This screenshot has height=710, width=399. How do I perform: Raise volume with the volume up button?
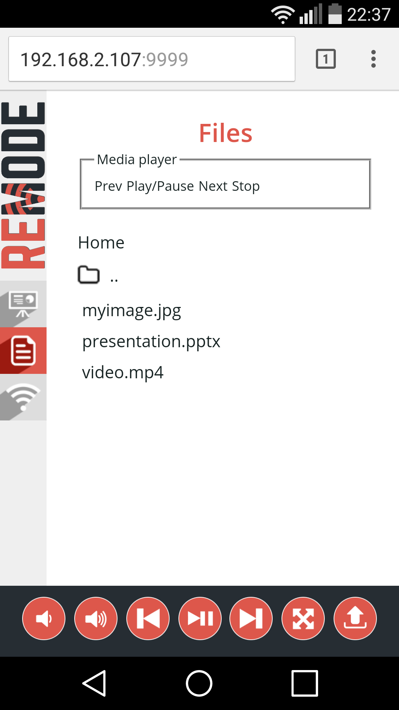96,618
